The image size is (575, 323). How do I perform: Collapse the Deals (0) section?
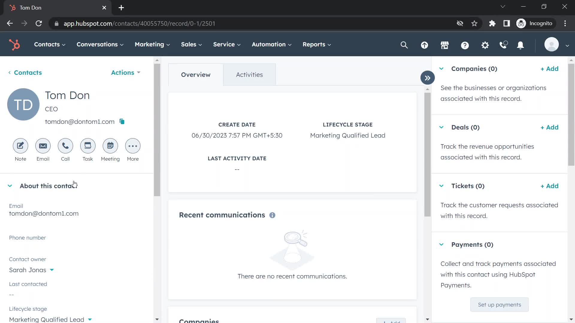coord(441,127)
